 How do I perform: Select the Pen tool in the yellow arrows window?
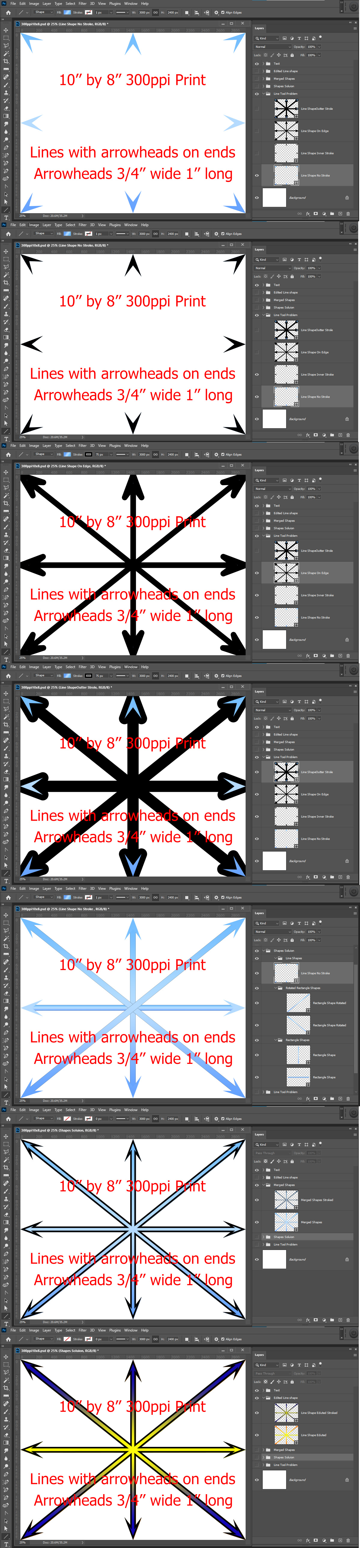point(6,1475)
